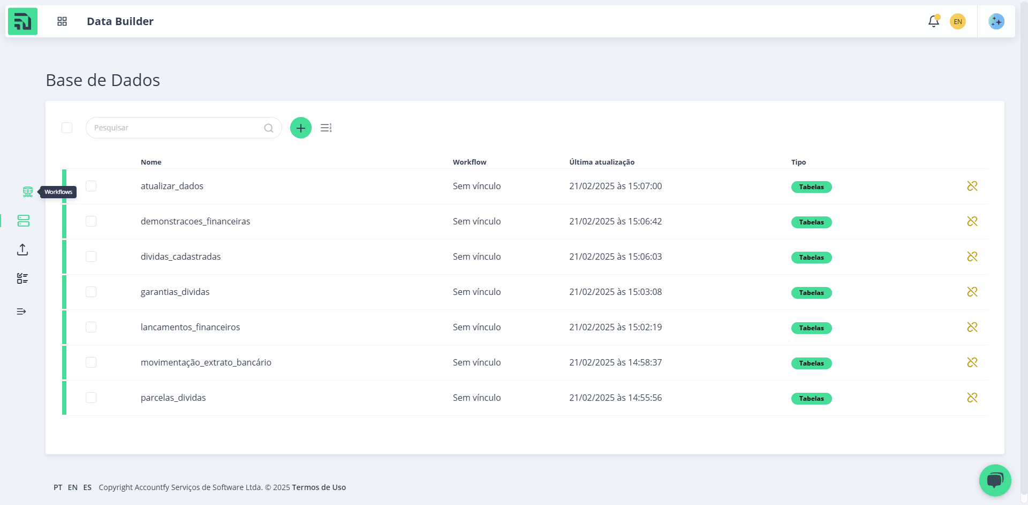Add a new database with plus button
This screenshot has width=1028, height=505.
point(301,128)
